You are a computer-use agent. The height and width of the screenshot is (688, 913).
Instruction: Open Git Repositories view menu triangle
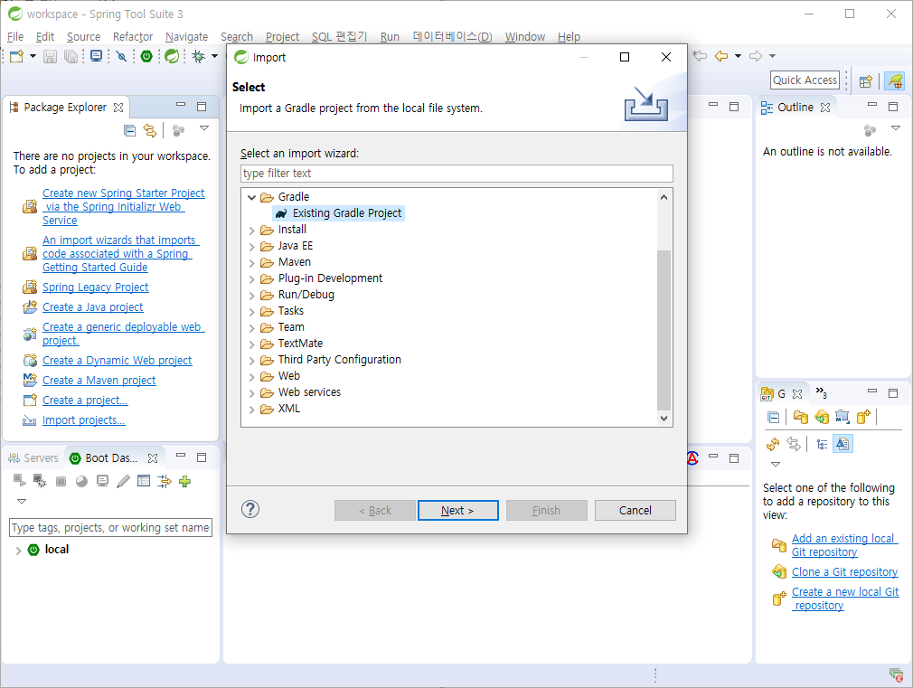point(775,465)
